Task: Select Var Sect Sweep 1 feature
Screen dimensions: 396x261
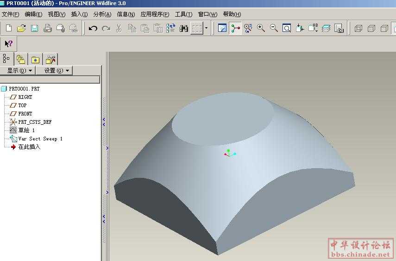Action: [x=36, y=139]
